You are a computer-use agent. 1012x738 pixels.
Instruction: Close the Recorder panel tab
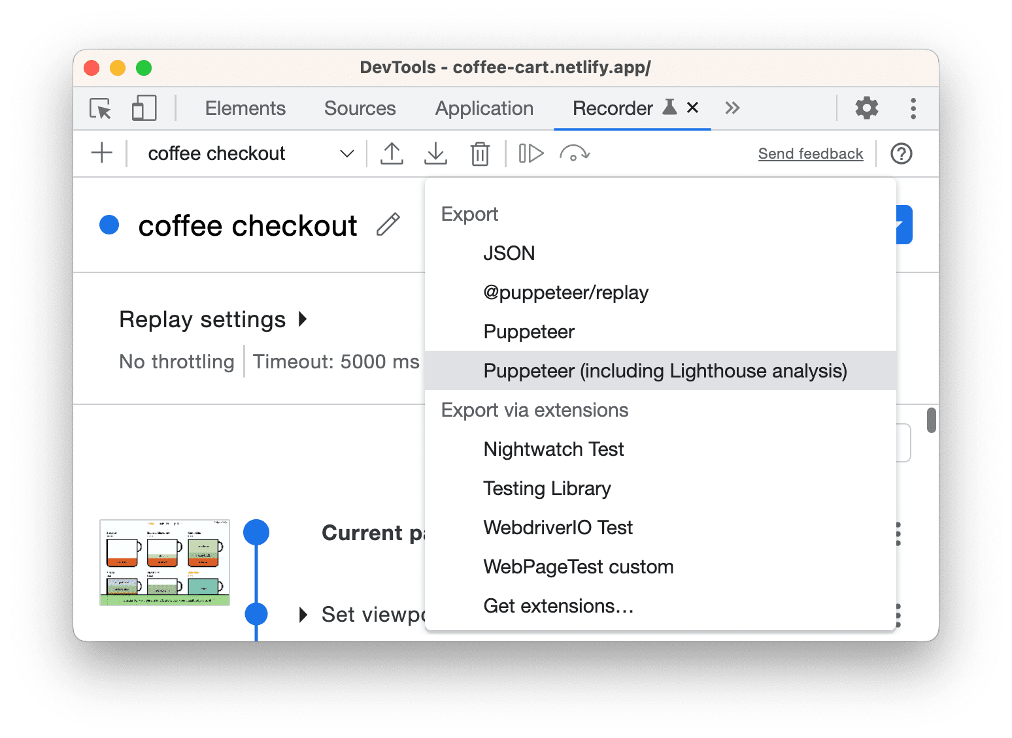692,108
